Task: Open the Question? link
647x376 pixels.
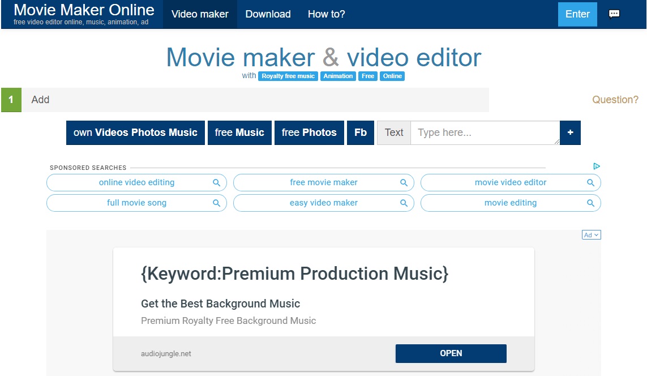Action: point(616,100)
